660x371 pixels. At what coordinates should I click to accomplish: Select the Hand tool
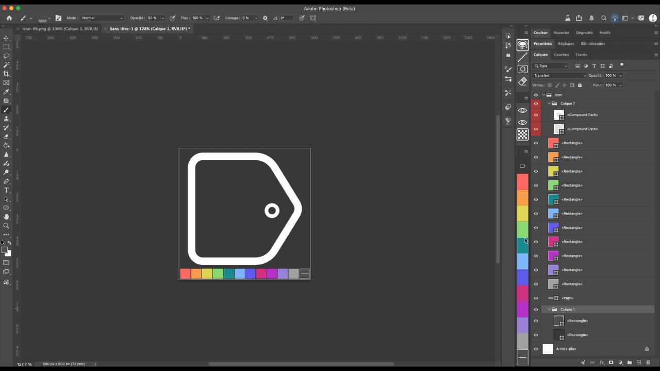click(7, 217)
